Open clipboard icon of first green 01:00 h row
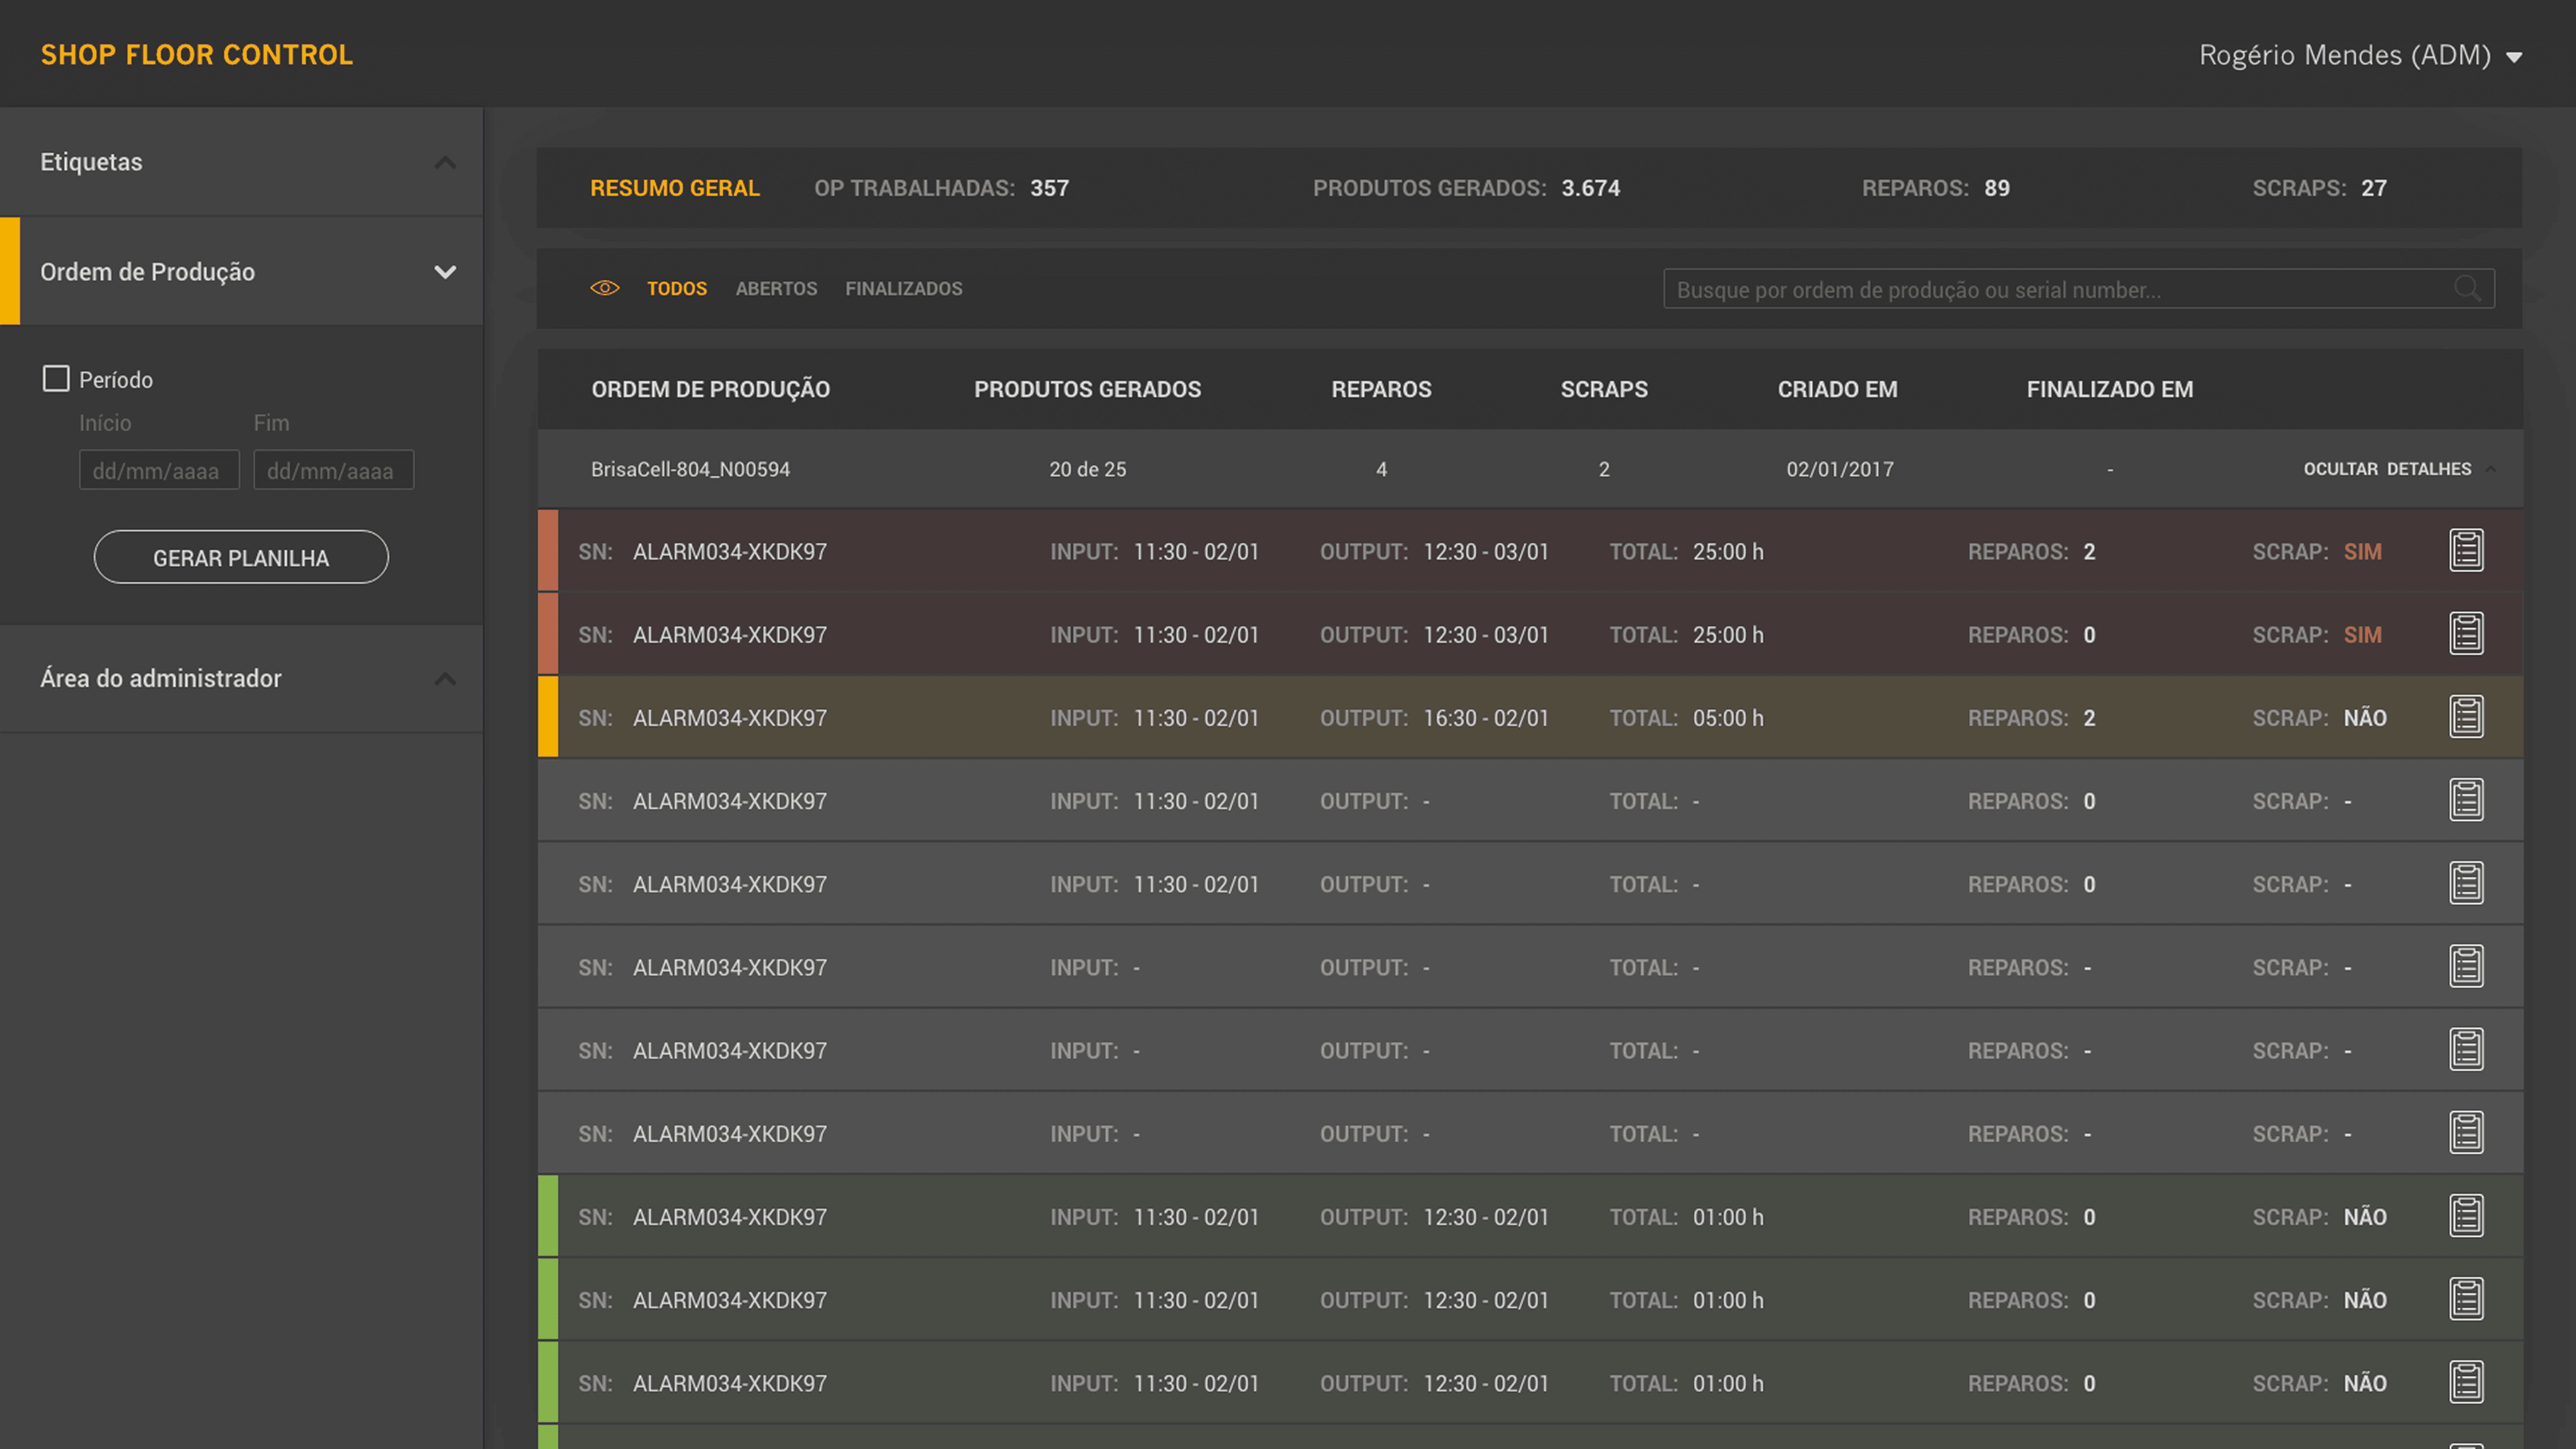The height and width of the screenshot is (1449, 2576). 2466,1216
